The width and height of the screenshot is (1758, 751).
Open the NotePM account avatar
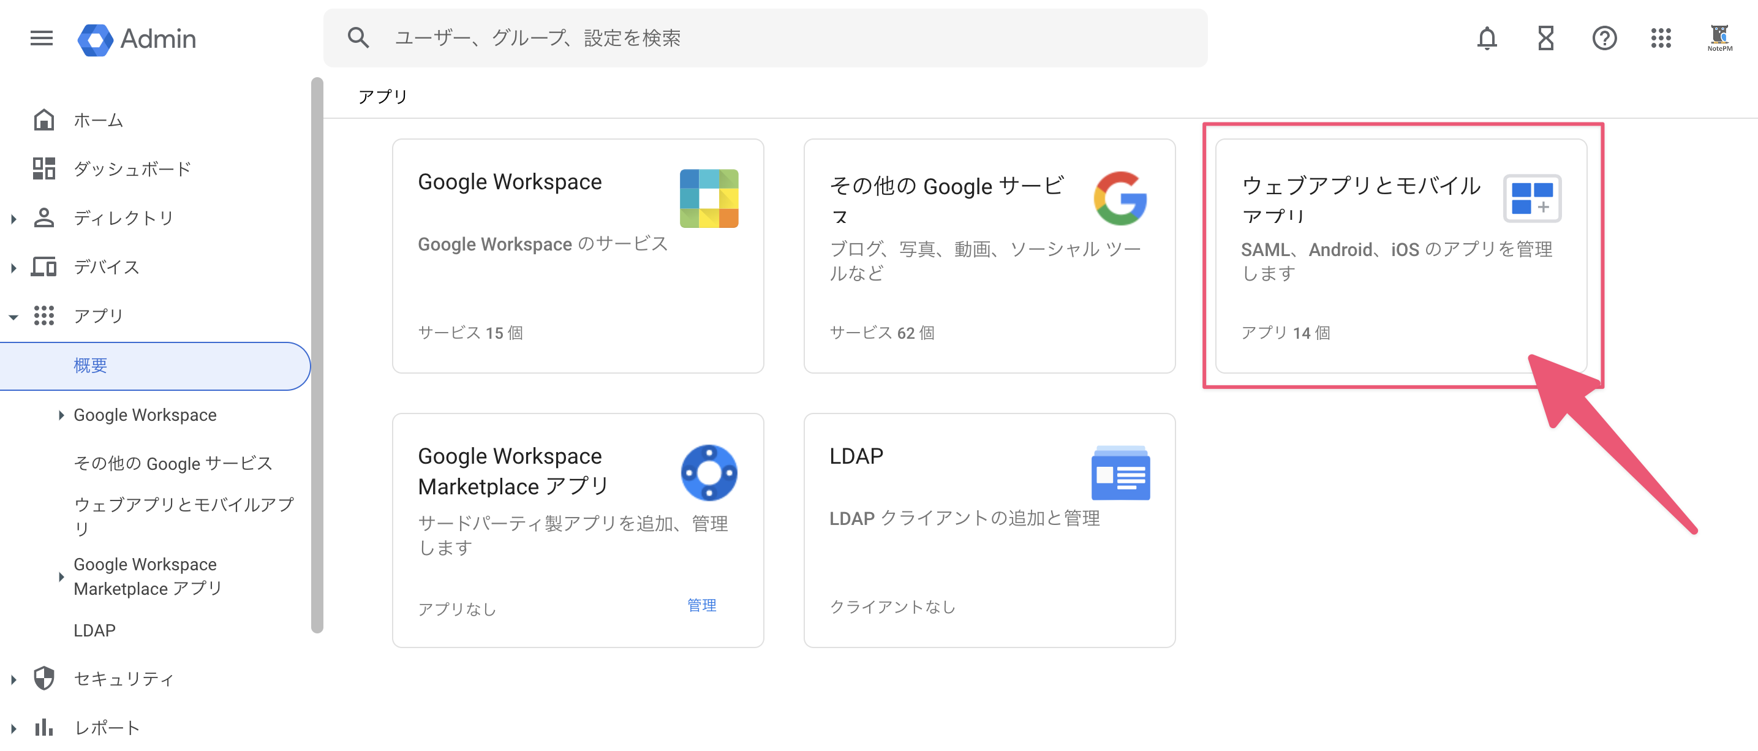pyautogui.click(x=1720, y=38)
